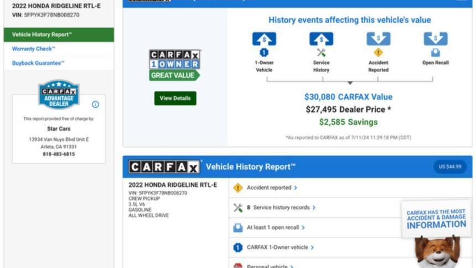The width and height of the screenshot is (476, 268).
Task: Click the CREW PICKUP spec text
Action: click(144, 199)
